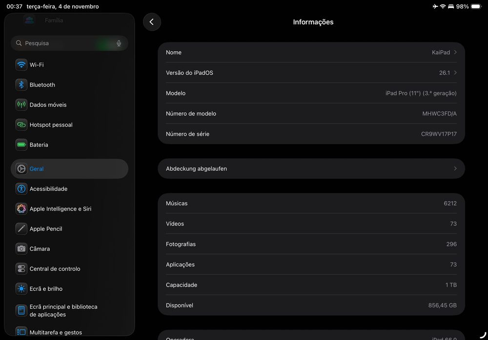Select Geral menu label
Screen dimensions: 488x340
tap(37, 169)
